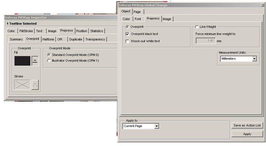The width and height of the screenshot is (266, 146).
Task: Choose the Overprint radio option in Global Change
Action: pos(135,27)
